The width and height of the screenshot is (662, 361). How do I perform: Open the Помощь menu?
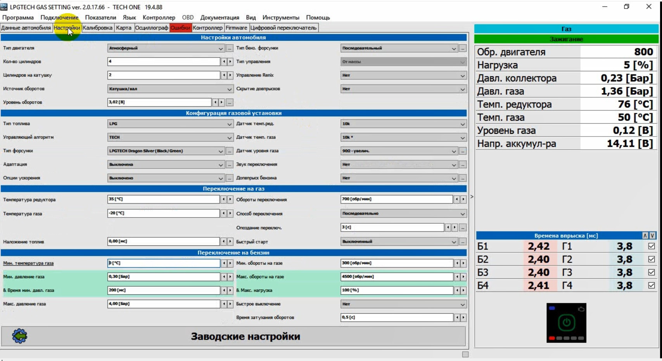(x=318, y=17)
